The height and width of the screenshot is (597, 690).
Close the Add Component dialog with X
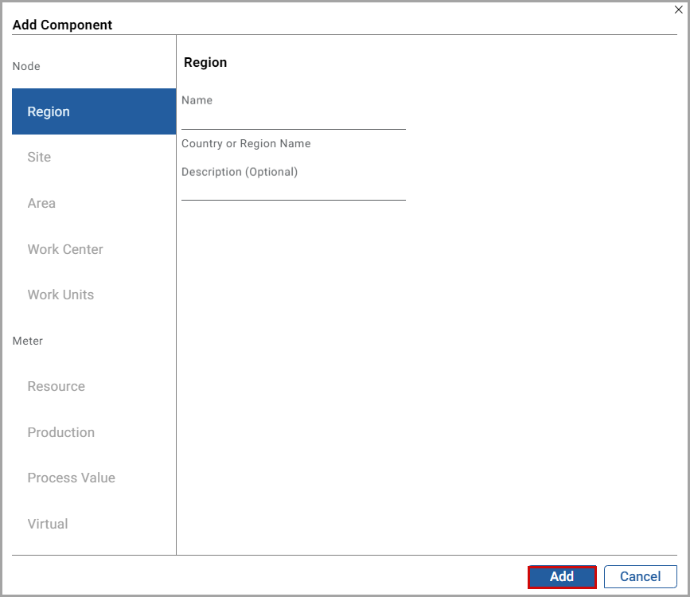point(678,10)
